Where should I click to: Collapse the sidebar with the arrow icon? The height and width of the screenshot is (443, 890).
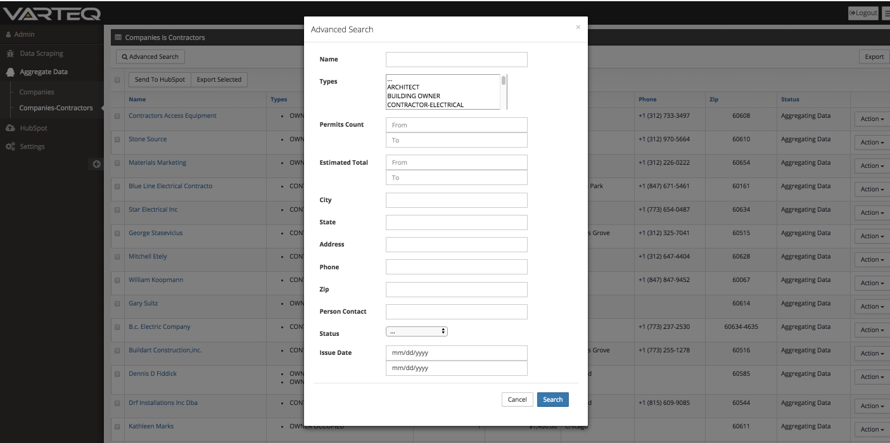[97, 164]
